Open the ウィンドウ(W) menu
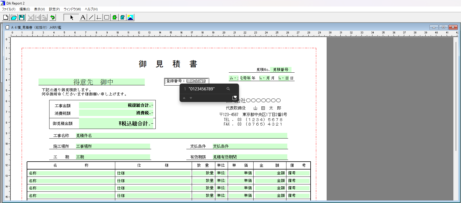 pos(72,9)
